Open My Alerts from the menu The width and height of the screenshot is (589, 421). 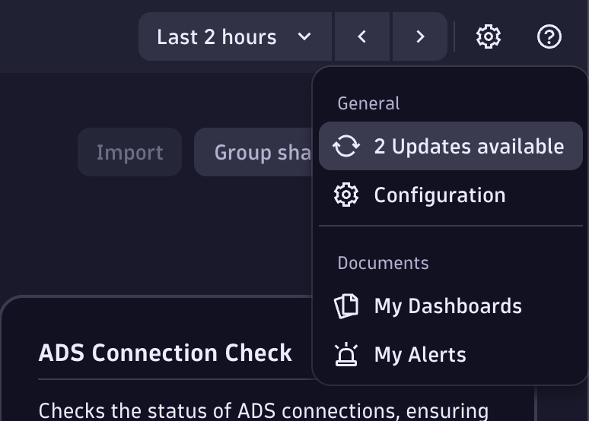420,354
